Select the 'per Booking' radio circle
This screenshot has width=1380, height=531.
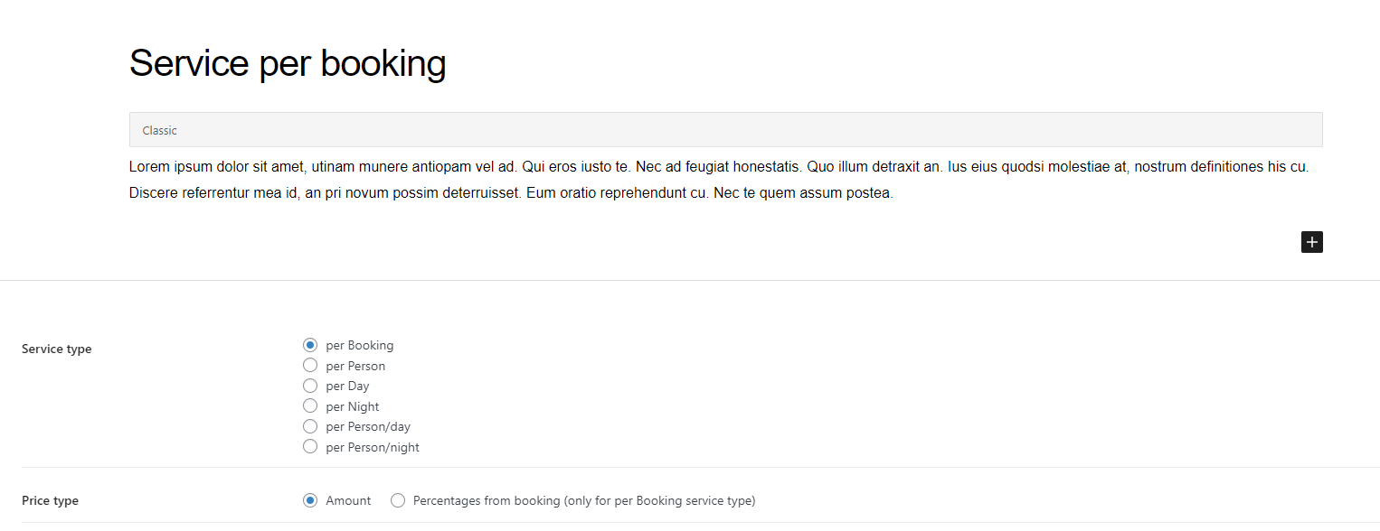coord(310,345)
